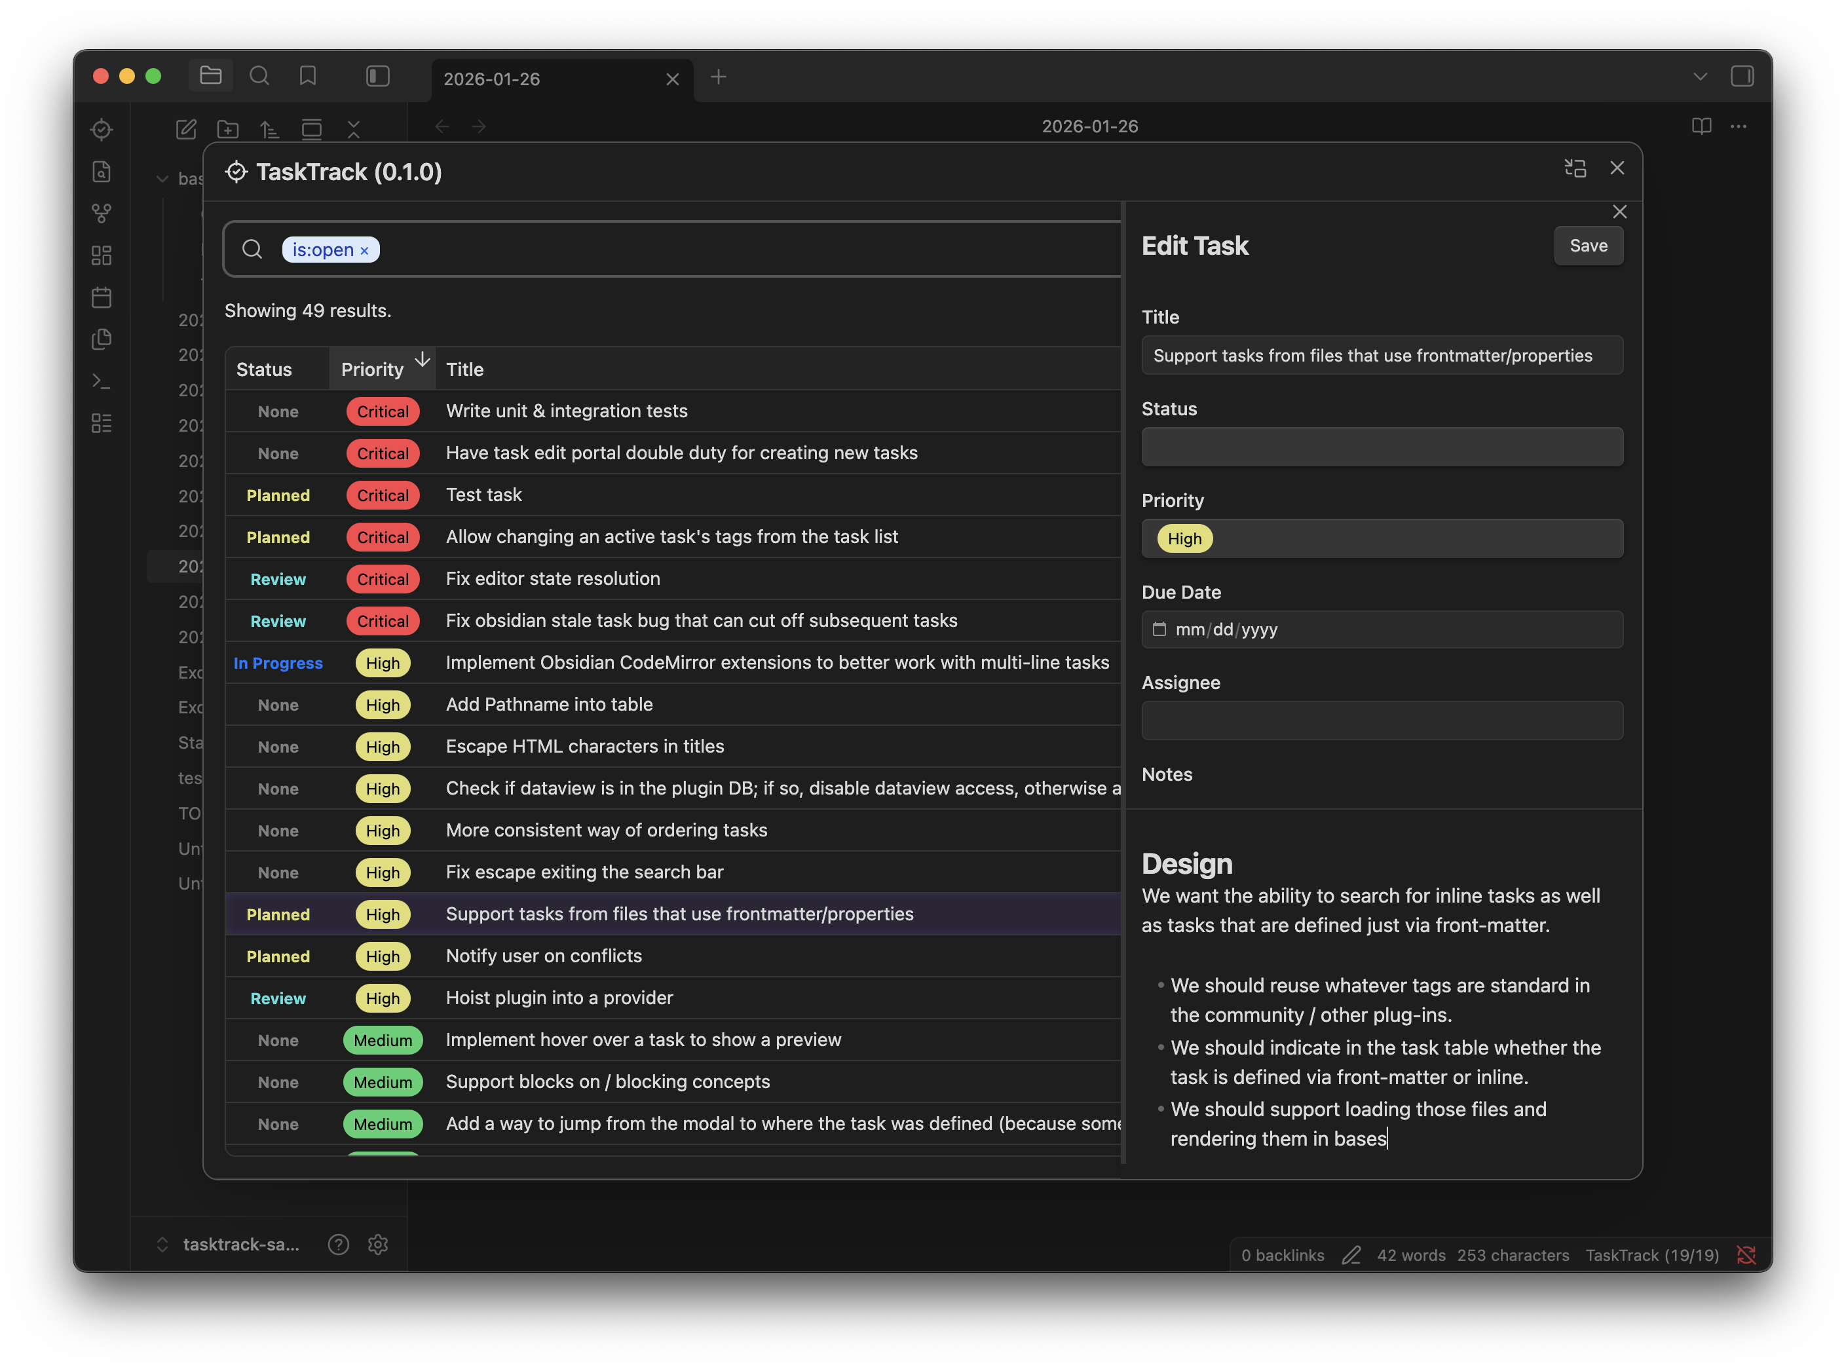The height and width of the screenshot is (1369, 1846).
Task: Open the Status dropdown in Edit Task
Action: 1381,447
